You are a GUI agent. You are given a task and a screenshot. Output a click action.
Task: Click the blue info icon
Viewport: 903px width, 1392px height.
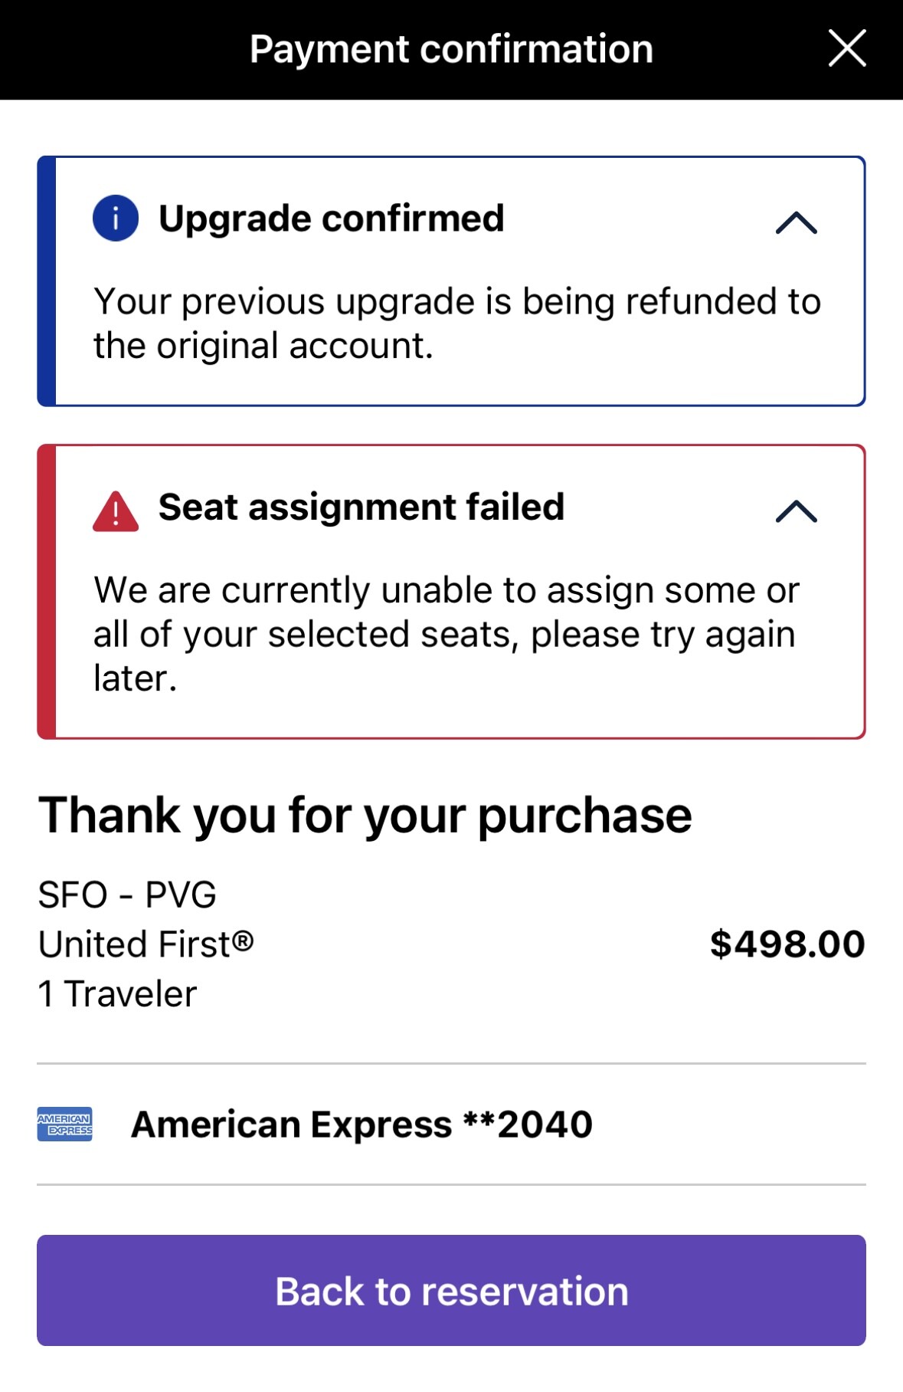(116, 218)
